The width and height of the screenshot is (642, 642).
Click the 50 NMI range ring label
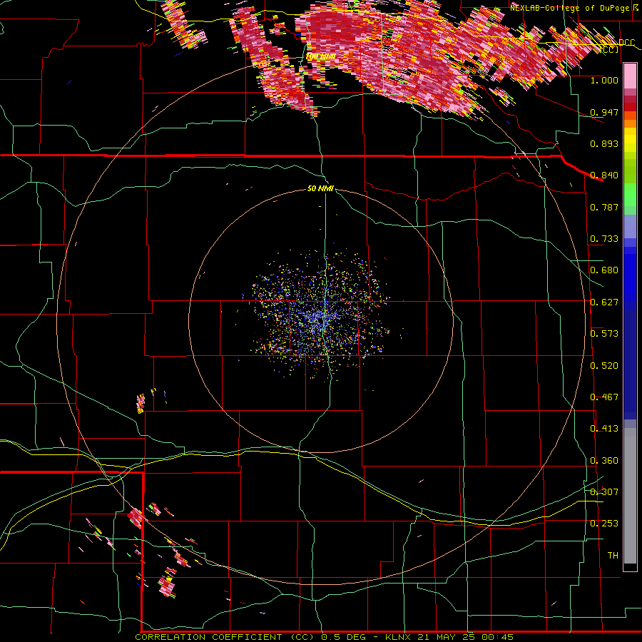[320, 189]
